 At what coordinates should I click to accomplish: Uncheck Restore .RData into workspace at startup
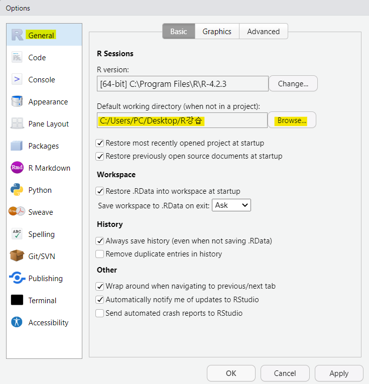click(100, 191)
